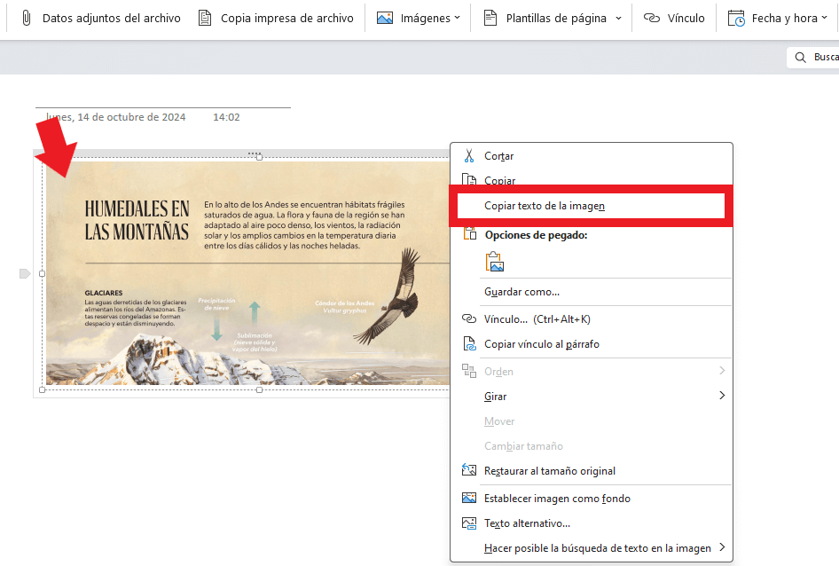Select Hacer posible la búsqueda de texto en la imagen
839x566 pixels.
click(x=592, y=547)
